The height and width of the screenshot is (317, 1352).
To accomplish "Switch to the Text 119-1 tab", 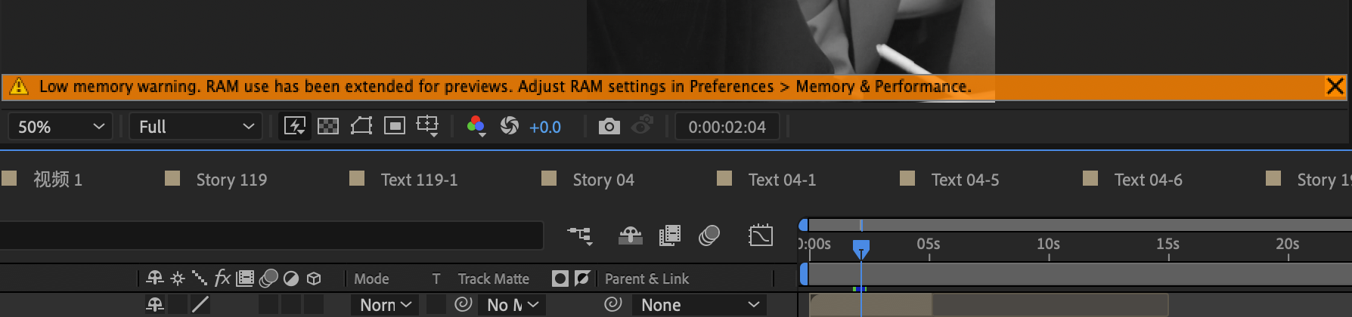I will tap(418, 180).
